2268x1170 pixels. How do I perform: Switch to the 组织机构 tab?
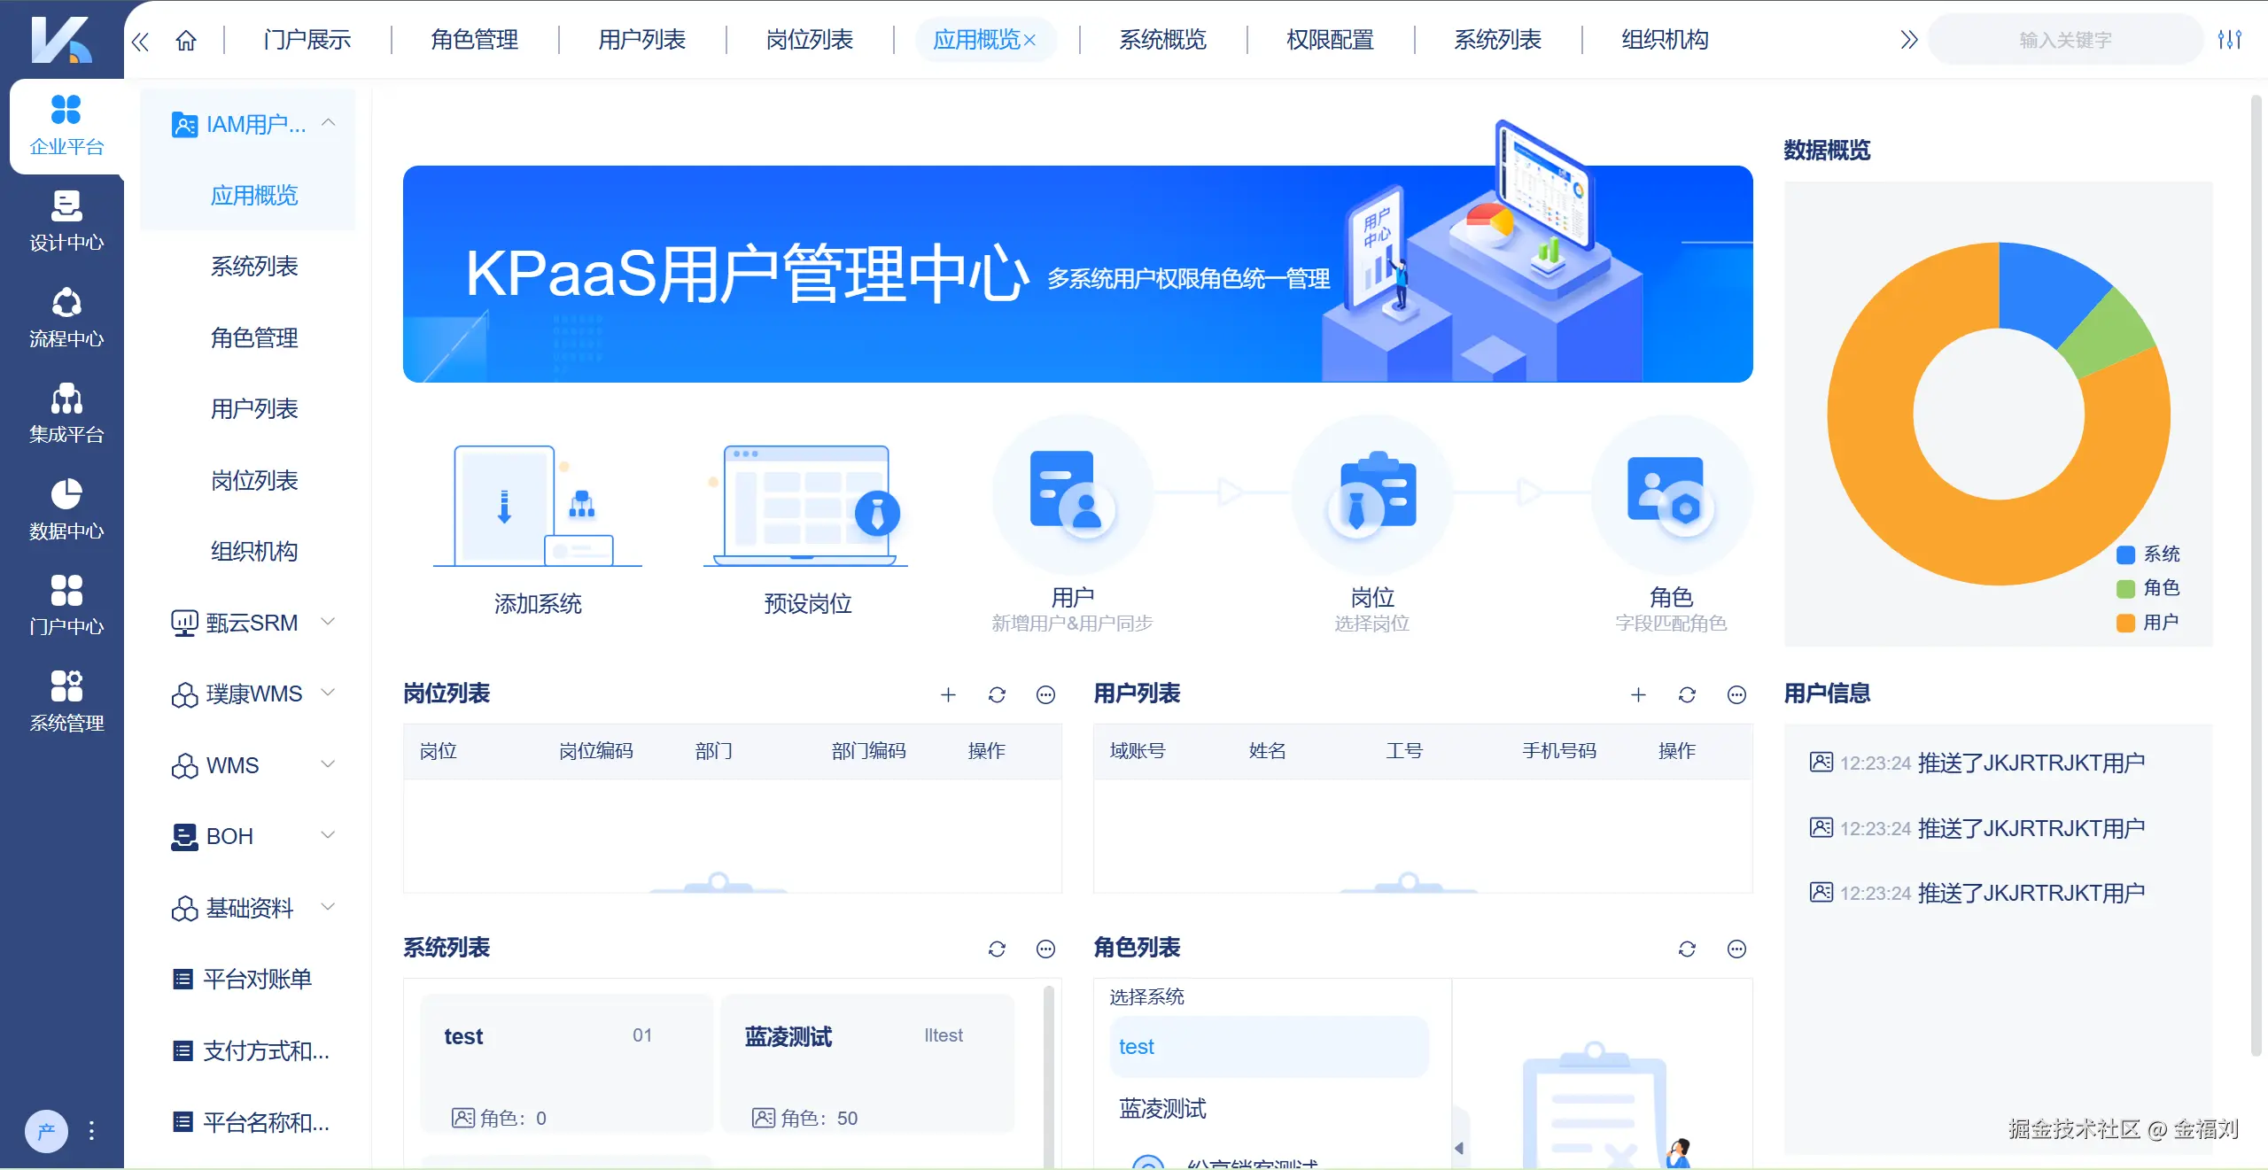(1663, 40)
